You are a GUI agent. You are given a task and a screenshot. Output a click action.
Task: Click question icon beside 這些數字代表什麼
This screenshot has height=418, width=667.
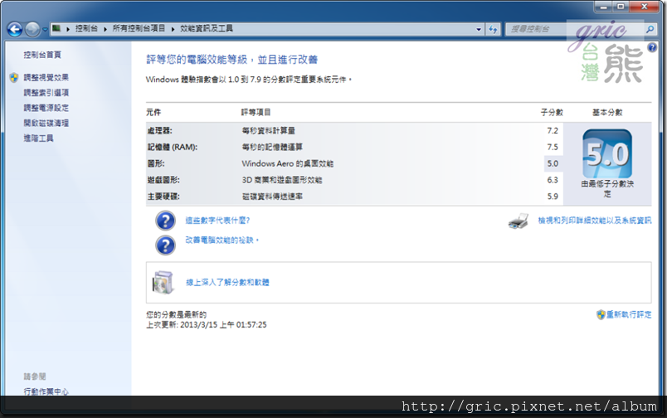click(165, 221)
